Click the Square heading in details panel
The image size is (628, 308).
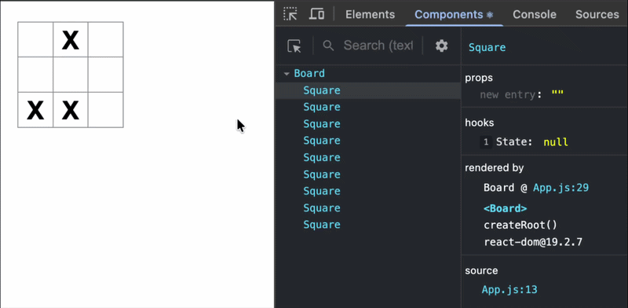tap(487, 47)
